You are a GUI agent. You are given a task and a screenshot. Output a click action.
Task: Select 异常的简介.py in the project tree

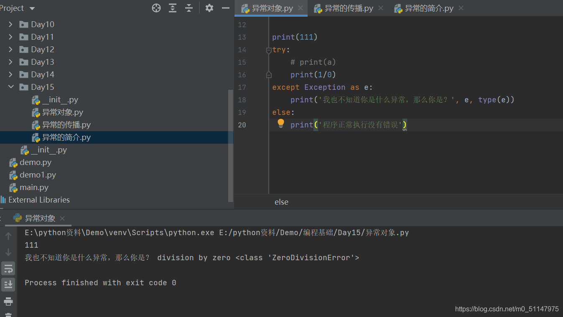66,137
